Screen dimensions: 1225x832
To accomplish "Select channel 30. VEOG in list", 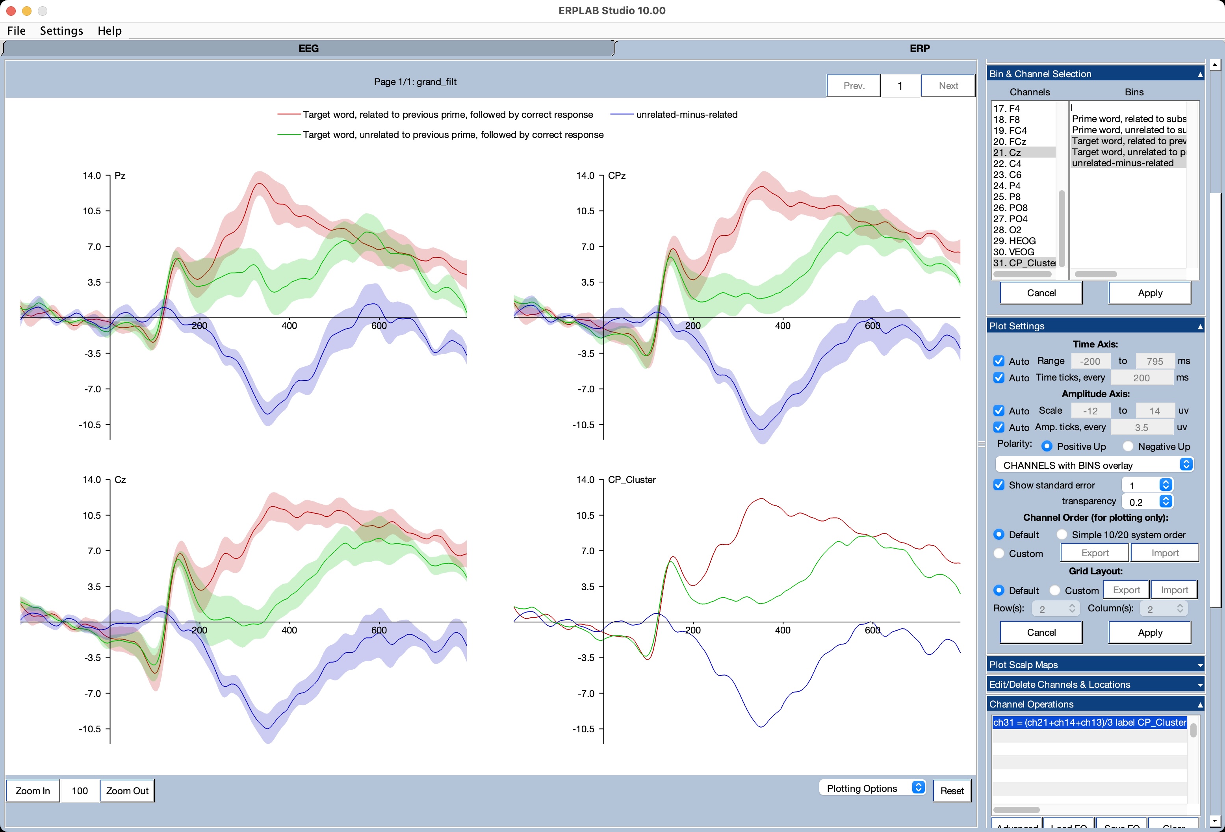I will point(1024,252).
